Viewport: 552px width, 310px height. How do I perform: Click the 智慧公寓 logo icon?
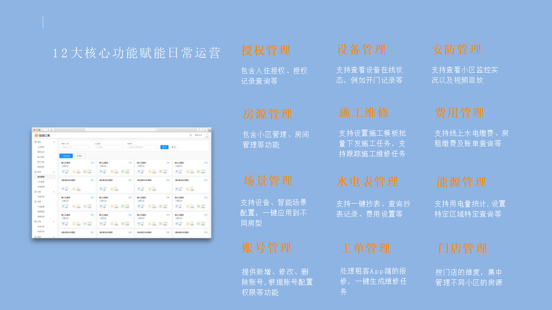click(x=36, y=135)
